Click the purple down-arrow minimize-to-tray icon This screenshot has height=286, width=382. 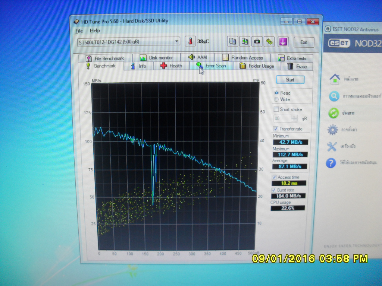tap(283, 42)
